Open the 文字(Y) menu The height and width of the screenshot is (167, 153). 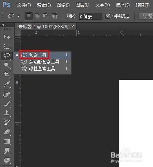point(102,5)
